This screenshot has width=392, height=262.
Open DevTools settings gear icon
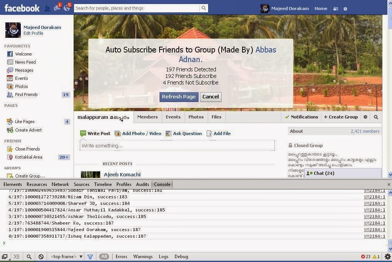coord(387,257)
